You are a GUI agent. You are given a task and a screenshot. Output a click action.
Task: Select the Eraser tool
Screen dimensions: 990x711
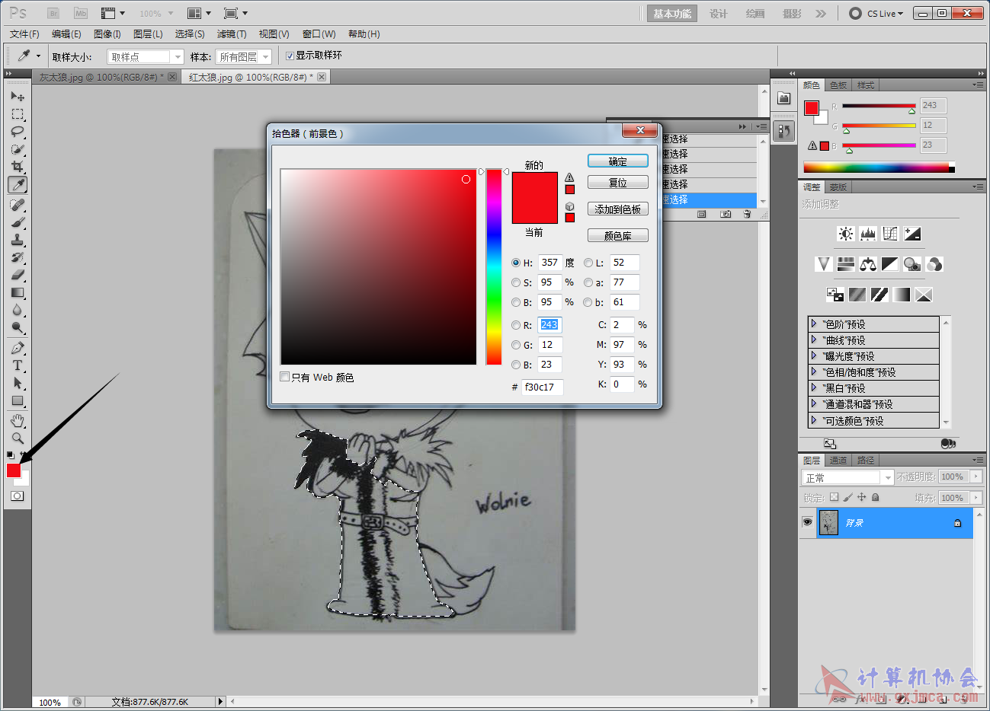(x=18, y=275)
